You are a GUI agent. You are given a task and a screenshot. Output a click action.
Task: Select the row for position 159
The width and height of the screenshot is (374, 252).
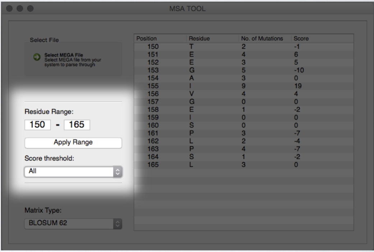(244, 118)
